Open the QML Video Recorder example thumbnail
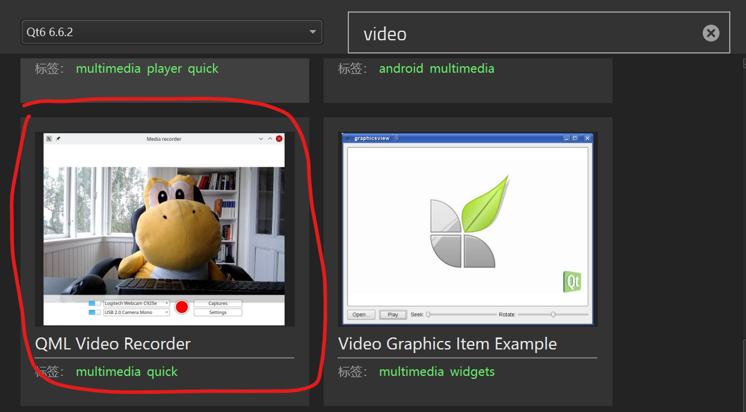This screenshot has height=412, width=746. (x=165, y=229)
